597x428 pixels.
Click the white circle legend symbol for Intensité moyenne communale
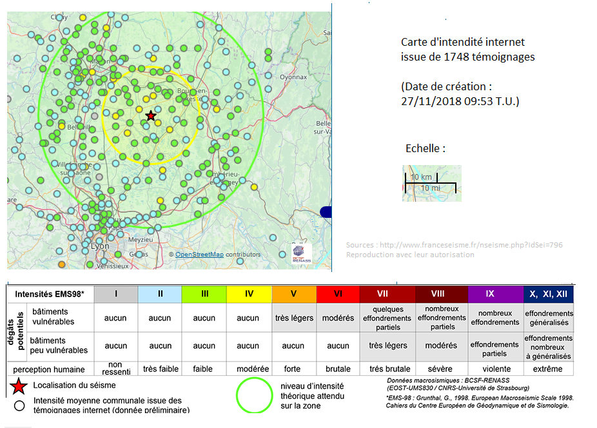(19, 406)
